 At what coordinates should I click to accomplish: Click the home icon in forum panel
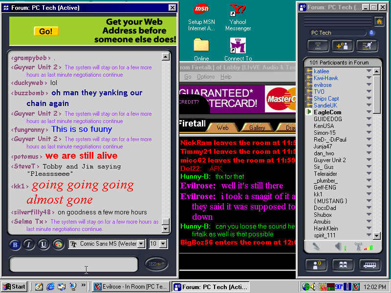pyautogui.click(x=379, y=21)
